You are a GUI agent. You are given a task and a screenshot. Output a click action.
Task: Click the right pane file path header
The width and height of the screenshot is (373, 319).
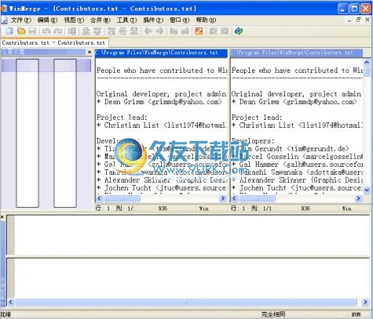pyautogui.click(x=297, y=53)
